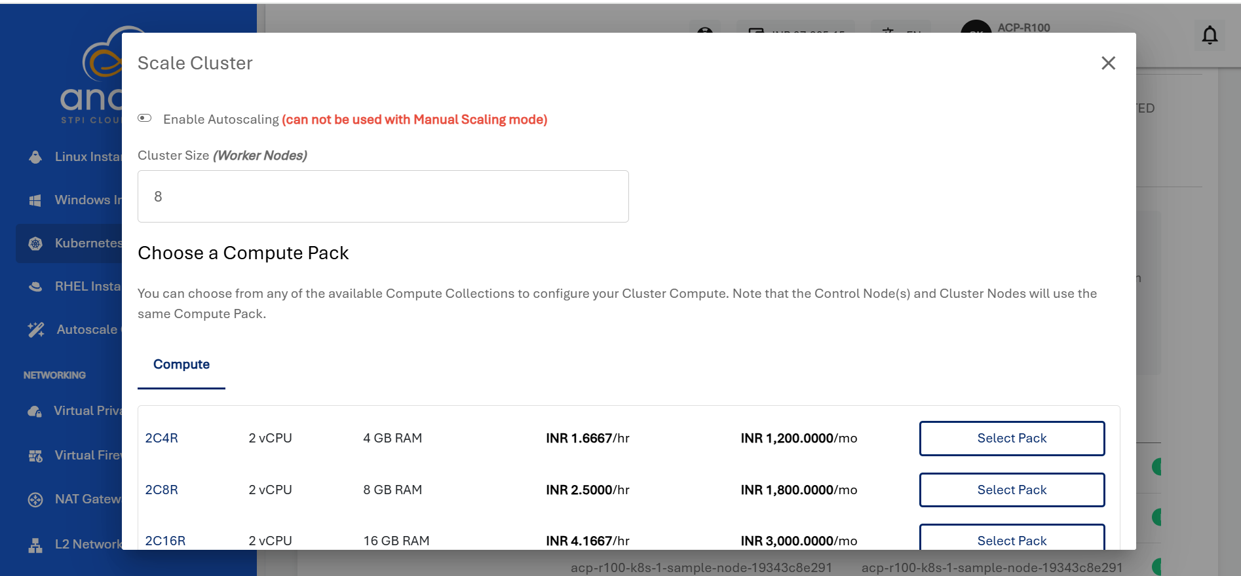The width and height of the screenshot is (1241, 576).
Task: Click the NAT Gateway icon
Action: [x=35, y=499]
